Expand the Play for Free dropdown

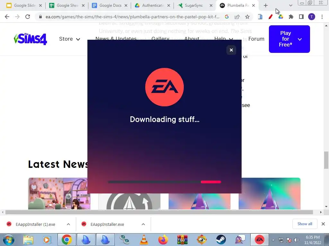289,39
